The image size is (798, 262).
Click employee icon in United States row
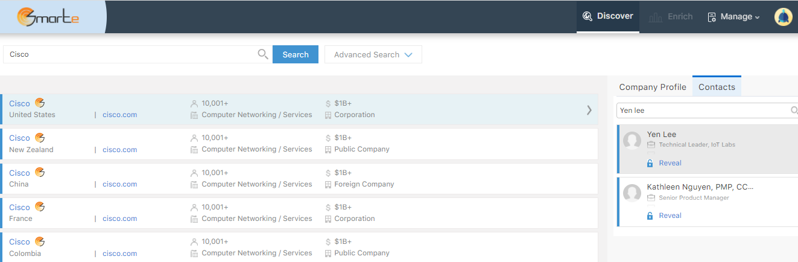click(194, 104)
